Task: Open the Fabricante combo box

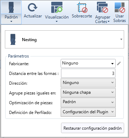Action: coord(88,63)
